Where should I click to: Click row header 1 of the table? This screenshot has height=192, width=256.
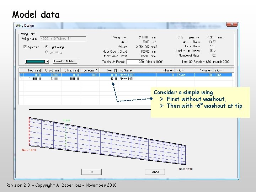tap(21, 79)
